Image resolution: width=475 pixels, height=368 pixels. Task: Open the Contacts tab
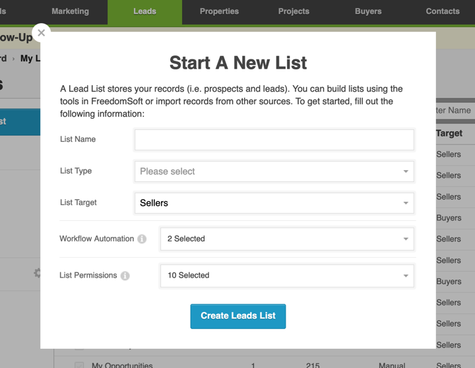(x=443, y=11)
